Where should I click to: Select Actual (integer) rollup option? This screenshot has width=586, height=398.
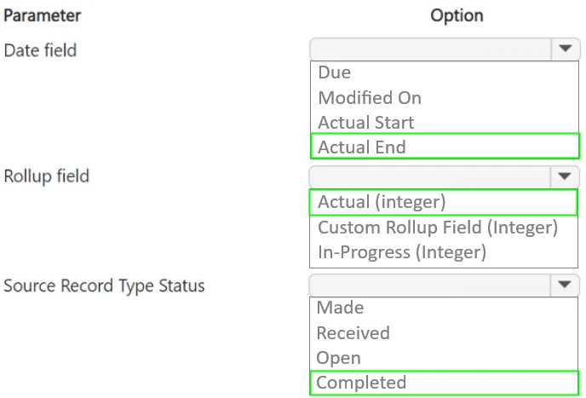(382, 202)
